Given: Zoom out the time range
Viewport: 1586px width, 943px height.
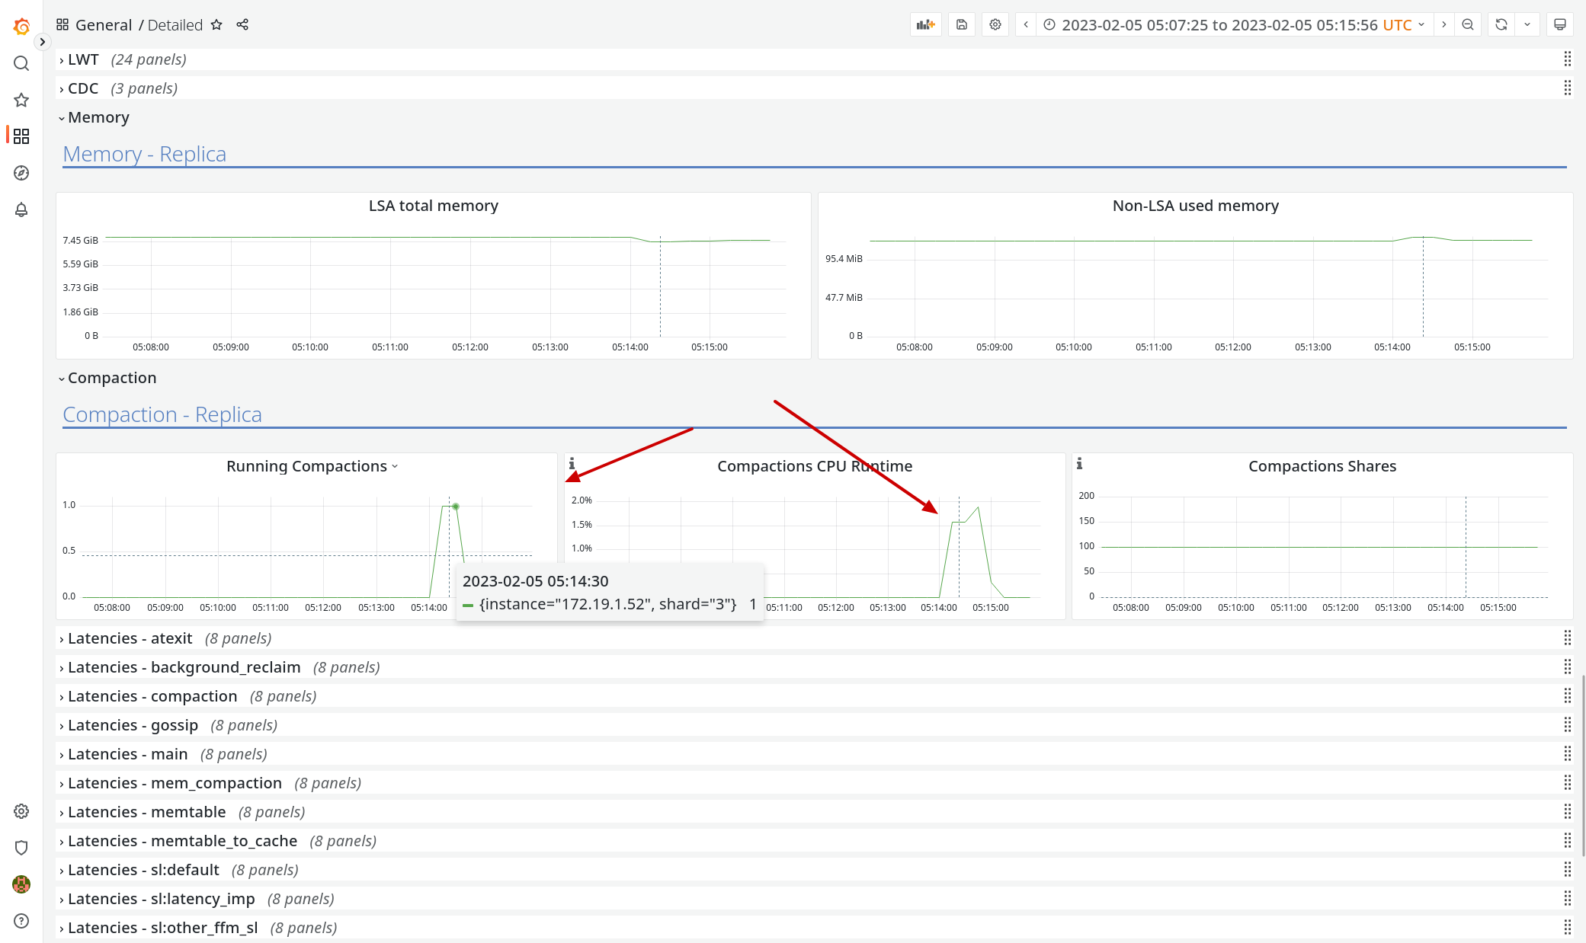Looking at the screenshot, I should (x=1468, y=24).
